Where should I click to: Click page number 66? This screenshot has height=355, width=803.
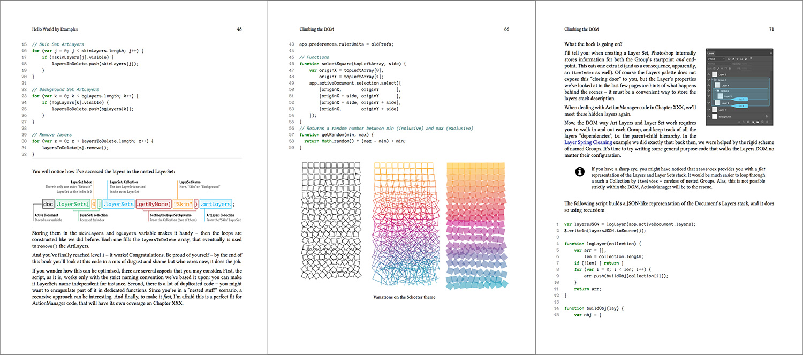pyautogui.click(x=506, y=29)
